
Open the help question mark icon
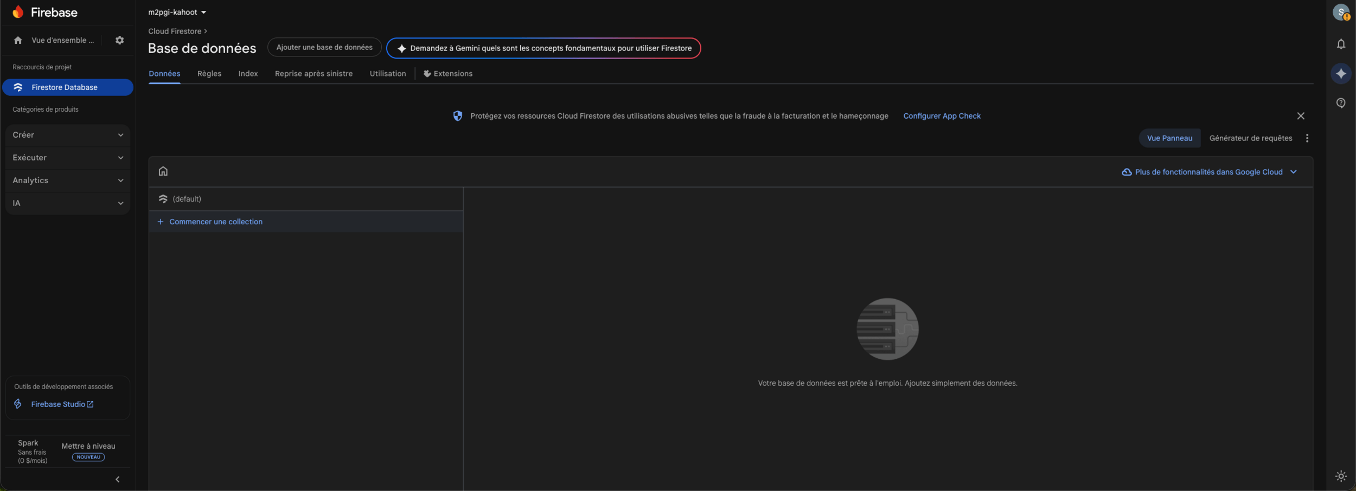point(1341,103)
